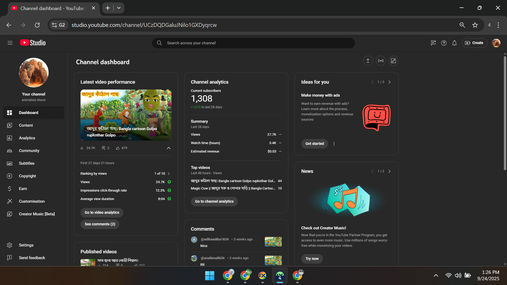Viewport: 507px width, 285px height.
Task: Click the Go live broadcast icon
Action: click(381, 61)
